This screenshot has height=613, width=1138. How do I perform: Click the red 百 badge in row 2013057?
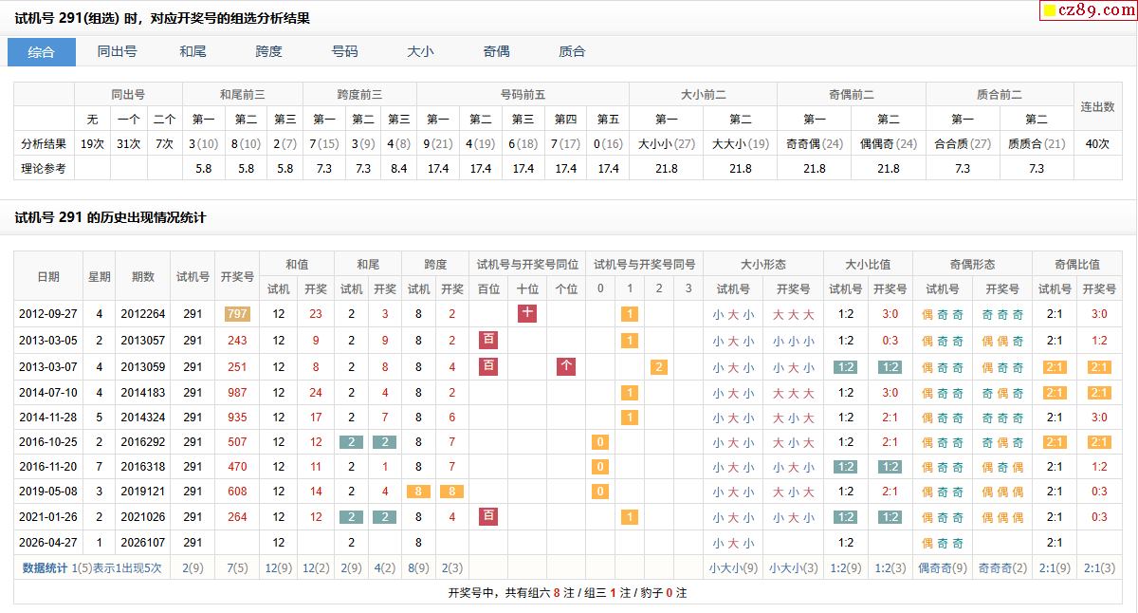click(488, 340)
